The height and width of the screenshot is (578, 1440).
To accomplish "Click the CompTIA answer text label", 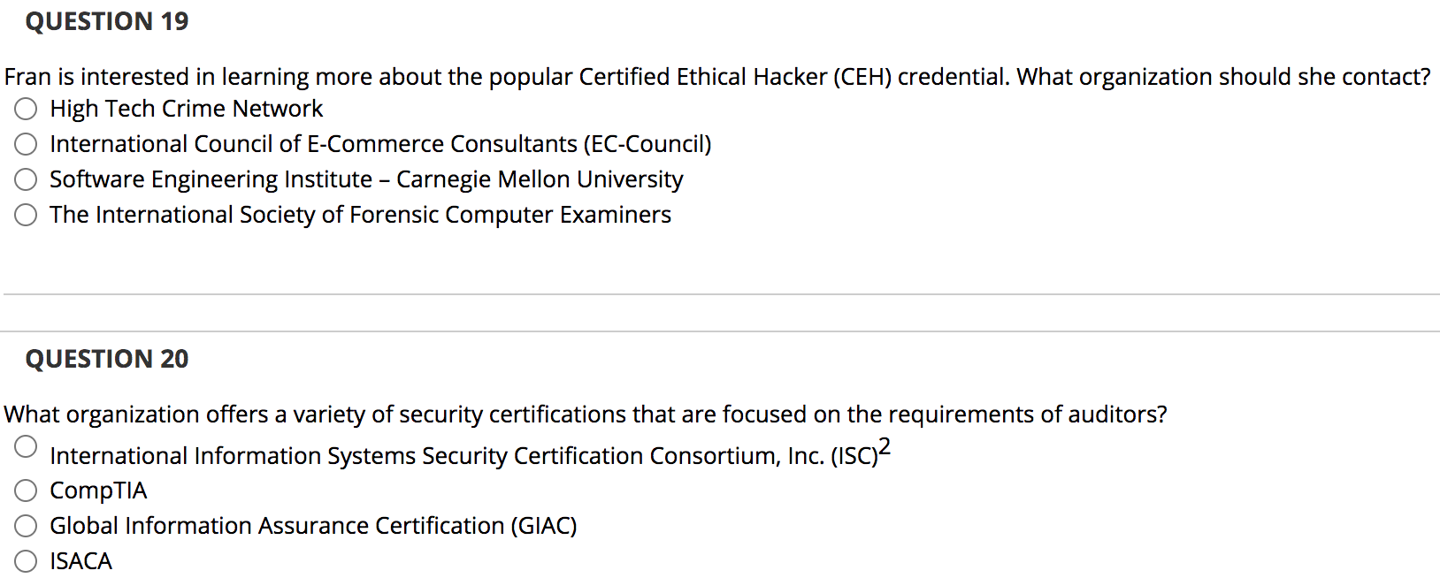I will (97, 490).
